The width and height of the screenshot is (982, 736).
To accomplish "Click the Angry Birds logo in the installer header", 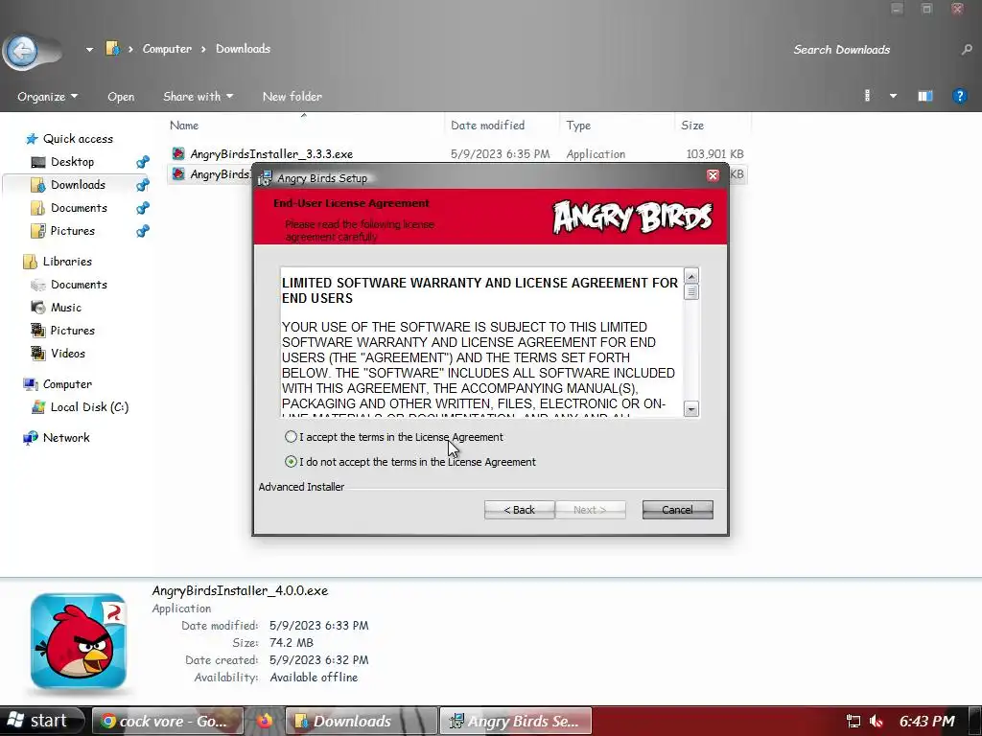I will point(633,218).
